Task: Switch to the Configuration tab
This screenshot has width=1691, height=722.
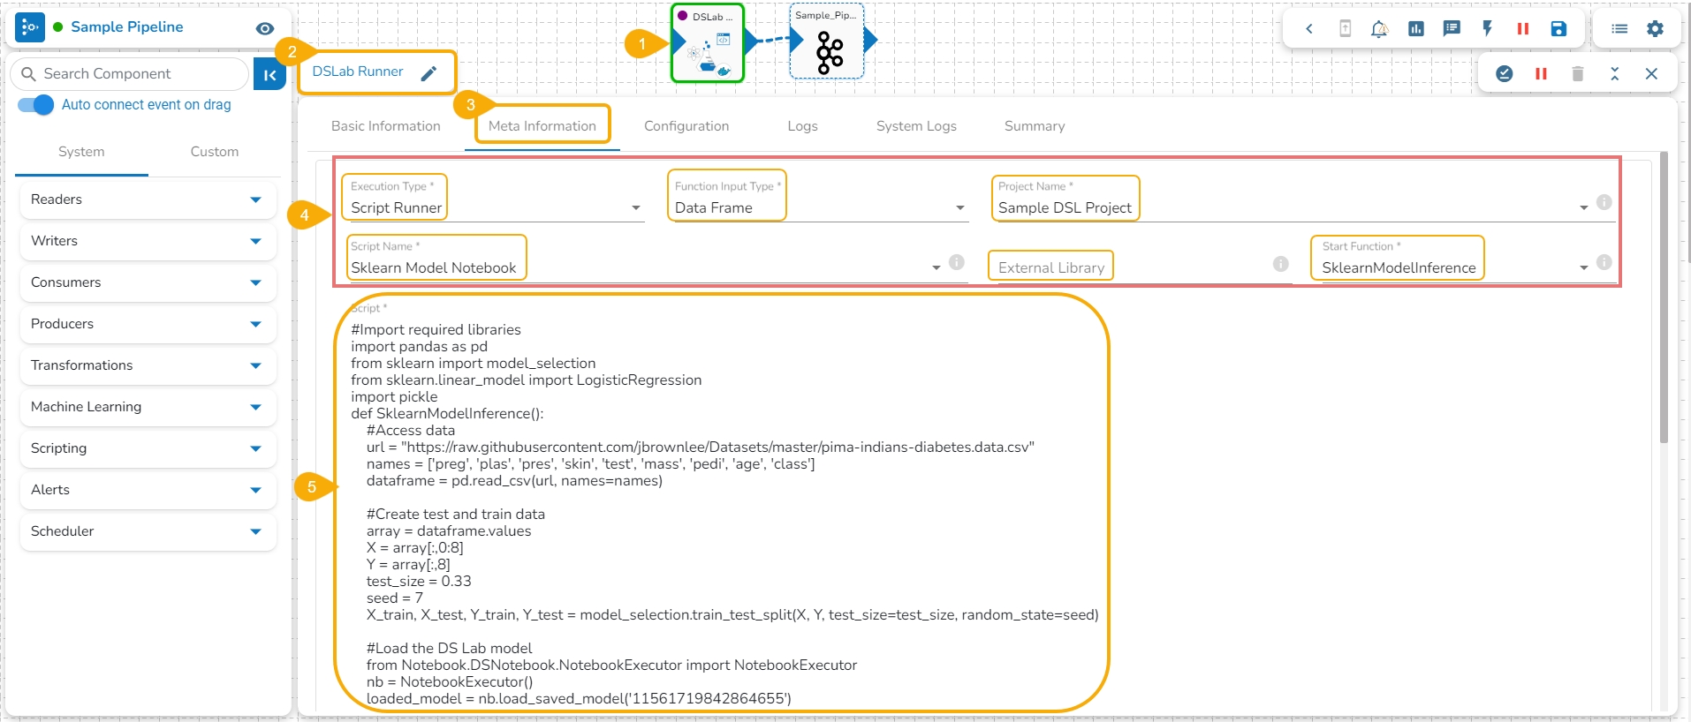Action: pyautogui.click(x=686, y=126)
